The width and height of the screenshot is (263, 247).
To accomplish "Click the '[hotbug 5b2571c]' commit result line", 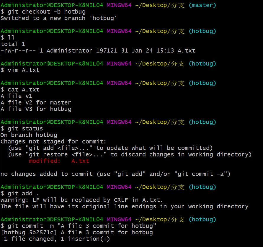I will click(77, 233).
